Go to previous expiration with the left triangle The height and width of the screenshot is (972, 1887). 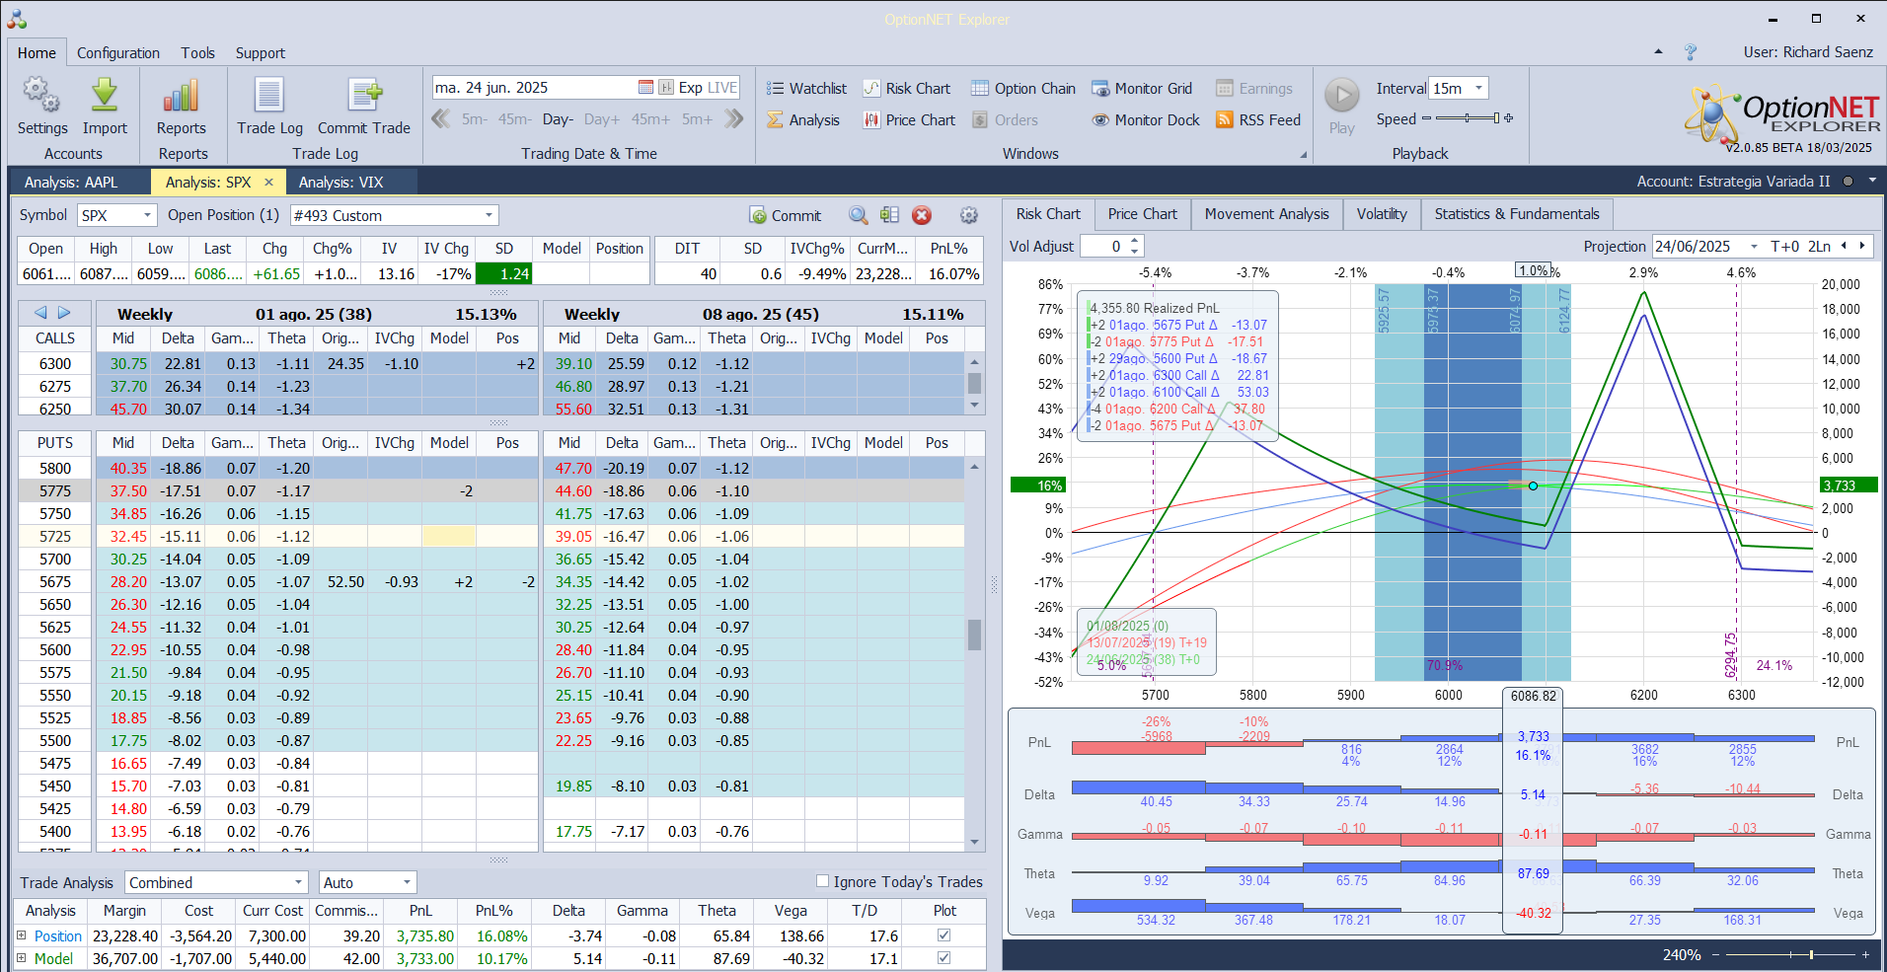(40, 313)
